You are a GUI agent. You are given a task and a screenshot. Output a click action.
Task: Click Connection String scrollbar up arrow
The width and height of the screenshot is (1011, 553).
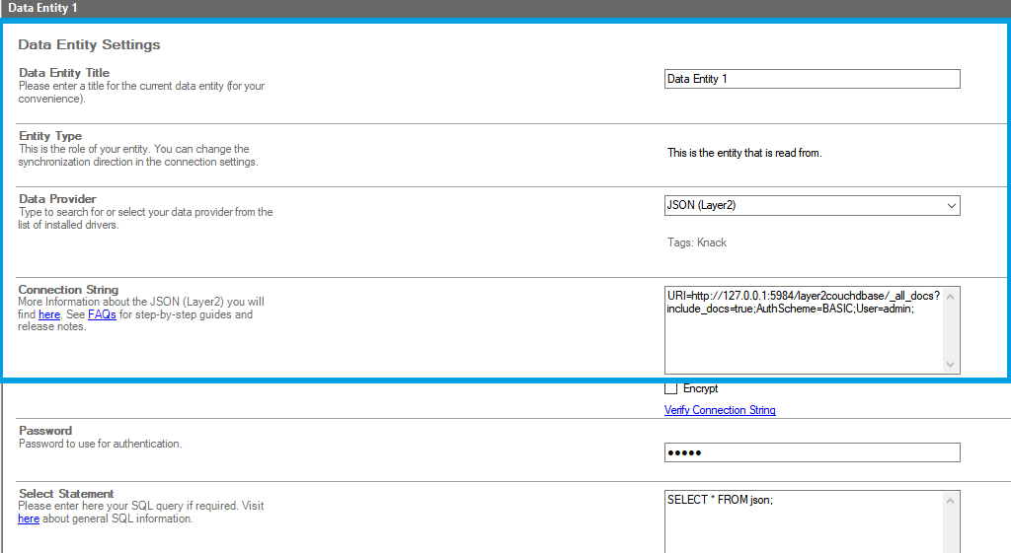click(x=951, y=296)
